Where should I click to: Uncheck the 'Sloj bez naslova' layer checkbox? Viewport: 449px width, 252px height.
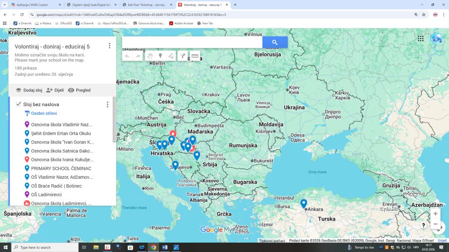pyautogui.click(x=18, y=104)
